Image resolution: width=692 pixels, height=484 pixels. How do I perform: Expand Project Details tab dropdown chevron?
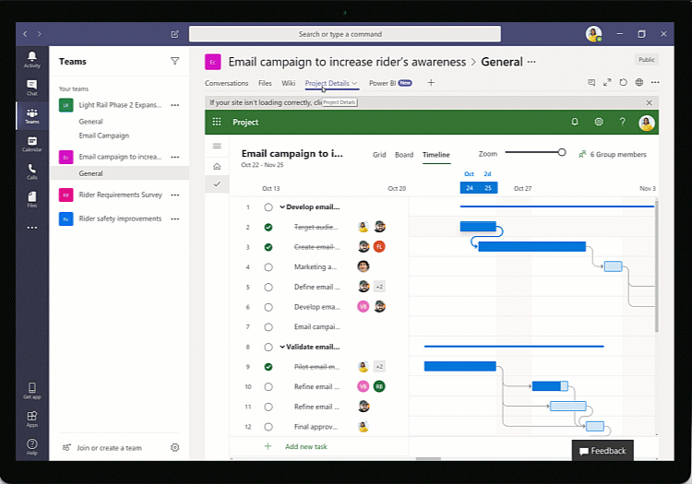click(x=354, y=83)
